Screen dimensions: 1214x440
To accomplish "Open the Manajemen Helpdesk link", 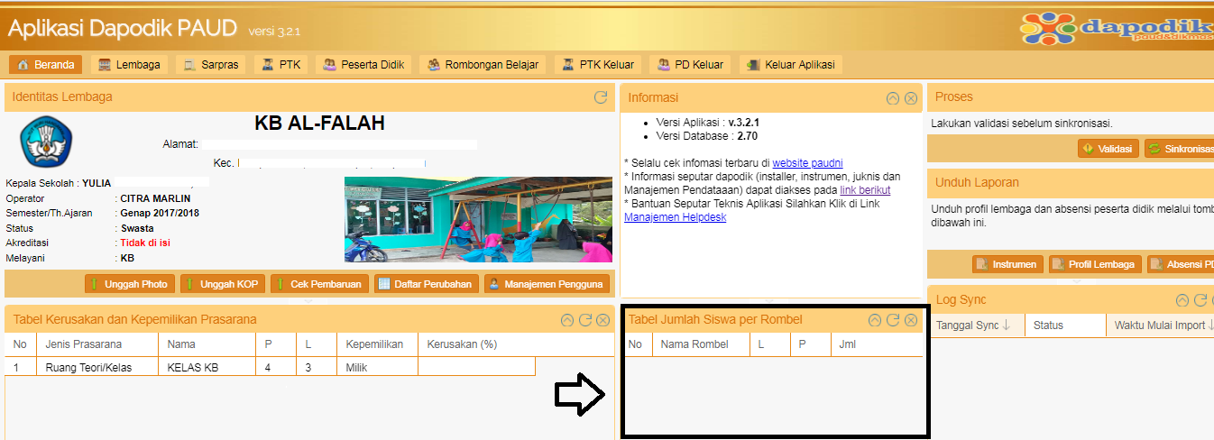I will point(675,217).
